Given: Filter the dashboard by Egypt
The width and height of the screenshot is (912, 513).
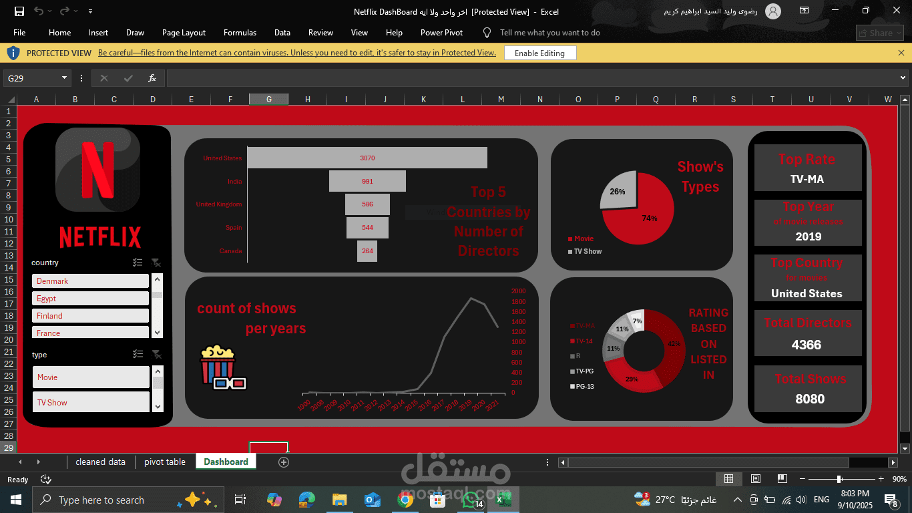Looking at the screenshot, I should 90,299.
